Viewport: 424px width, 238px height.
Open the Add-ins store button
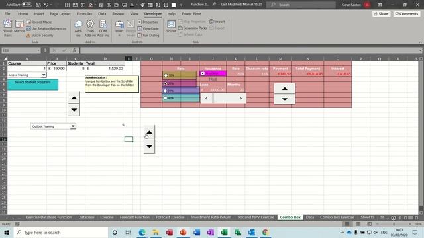[x=78, y=28]
